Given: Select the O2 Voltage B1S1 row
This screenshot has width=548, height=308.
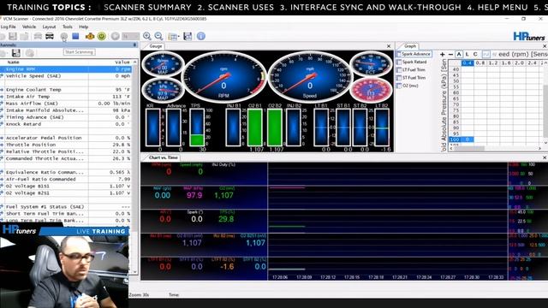Looking at the screenshot, I should [66, 187].
